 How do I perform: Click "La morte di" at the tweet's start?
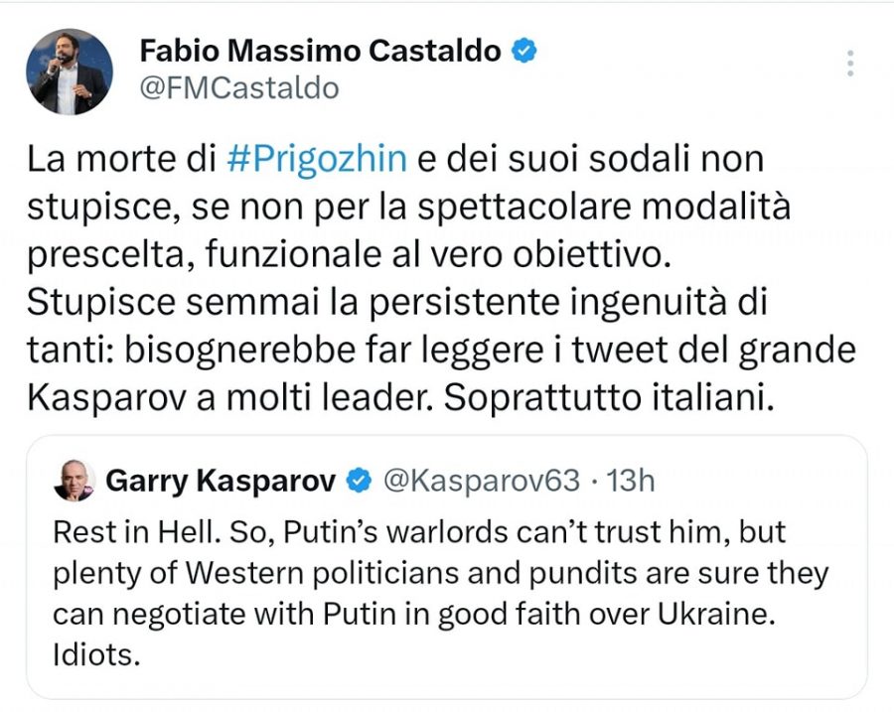(118, 159)
